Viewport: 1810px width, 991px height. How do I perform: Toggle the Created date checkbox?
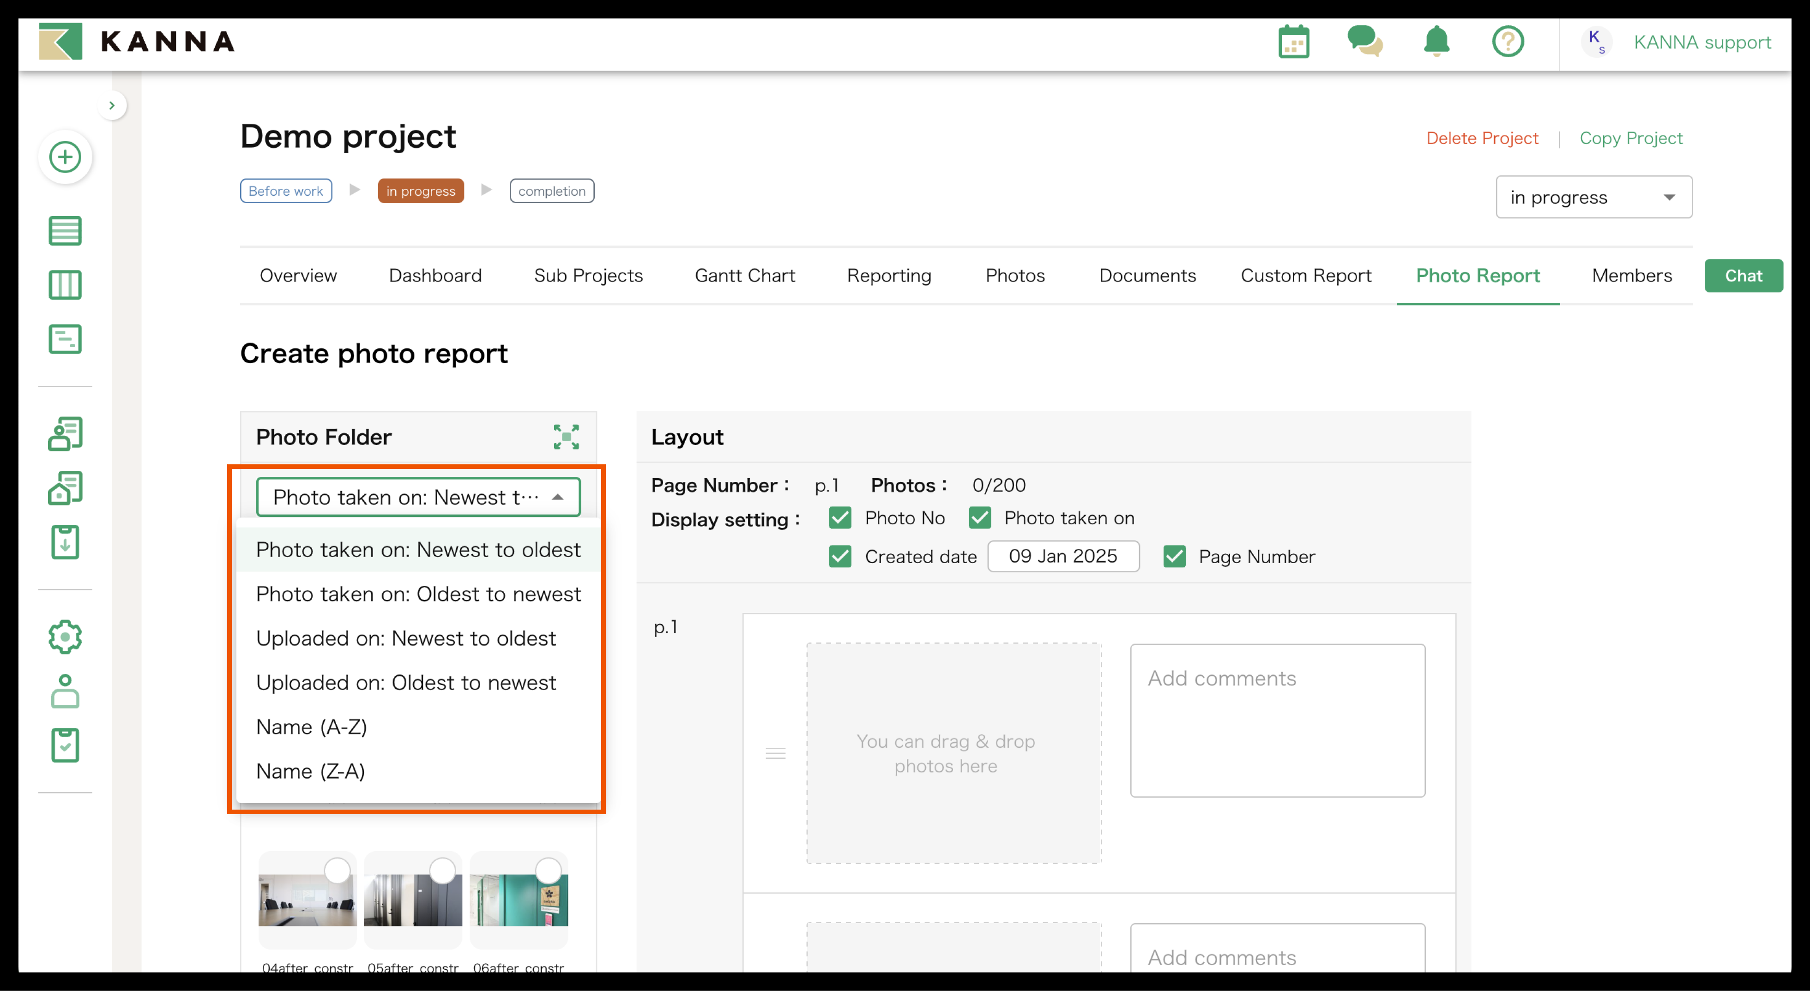(839, 557)
